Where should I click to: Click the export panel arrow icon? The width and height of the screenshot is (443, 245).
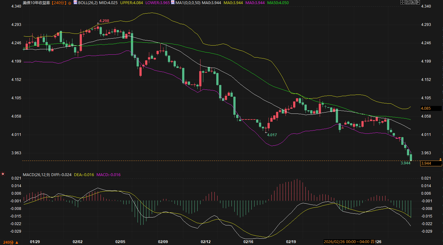[418, 2]
